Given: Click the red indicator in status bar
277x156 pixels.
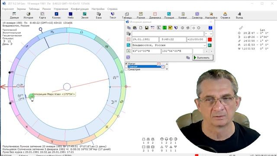Looking at the screenshot, I should pos(196,155).
